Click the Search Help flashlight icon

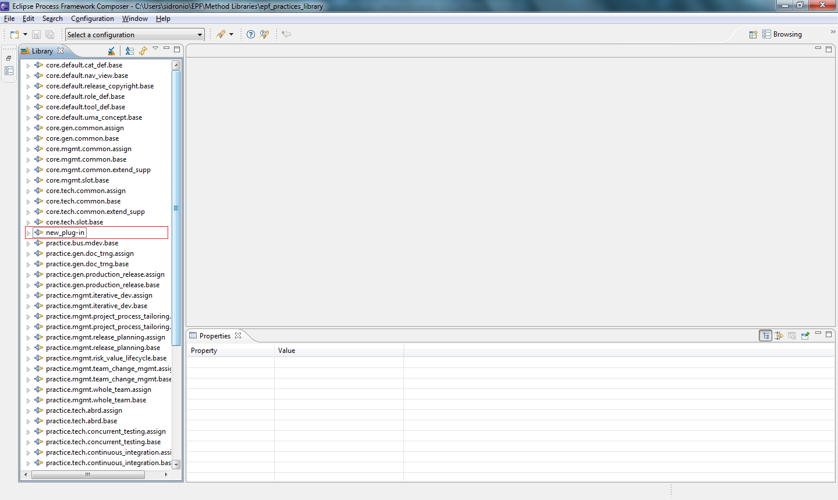coord(264,34)
